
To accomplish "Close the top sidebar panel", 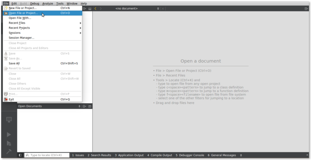I will click(x=90, y=8).
